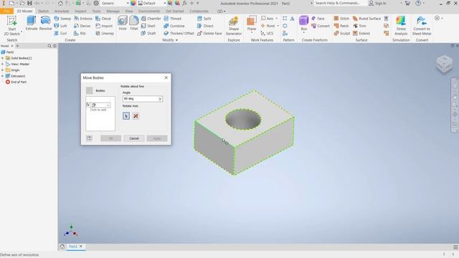Select the Stitch surface tool

[x=341, y=19]
